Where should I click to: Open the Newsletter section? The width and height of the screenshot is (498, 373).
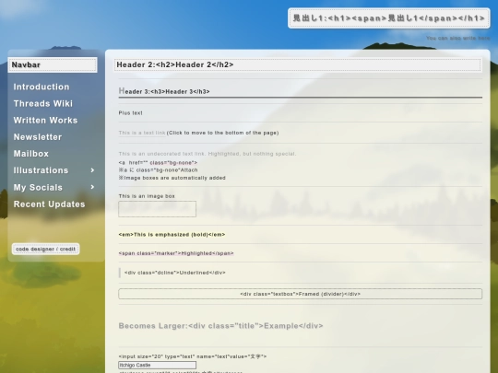pyautogui.click(x=38, y=137)
